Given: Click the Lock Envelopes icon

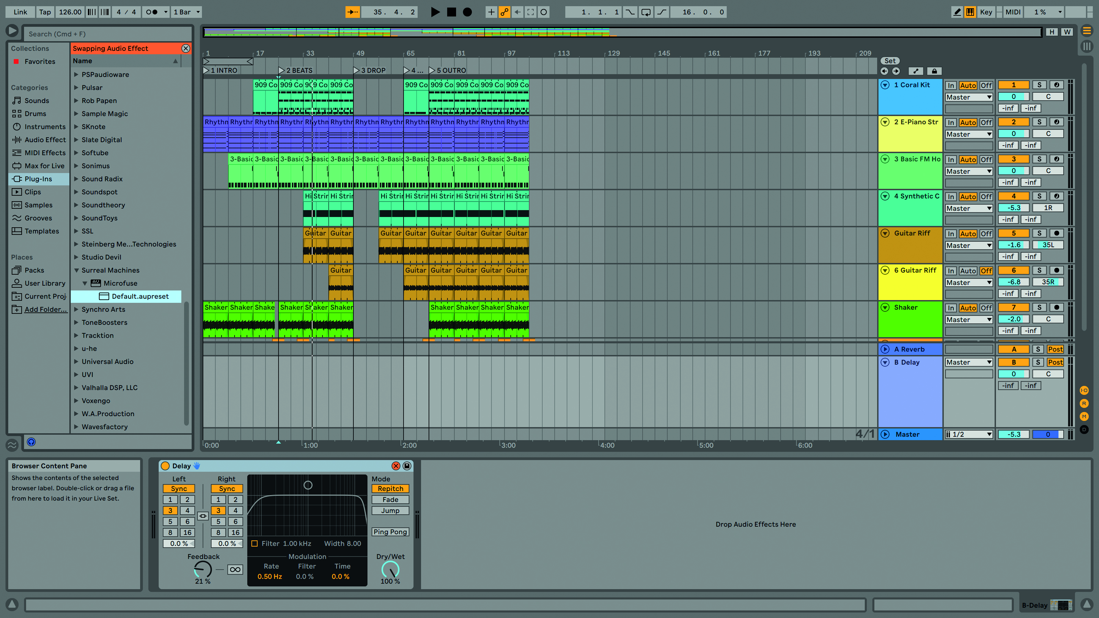Looking at the screenshot, I should coord(934,71).
